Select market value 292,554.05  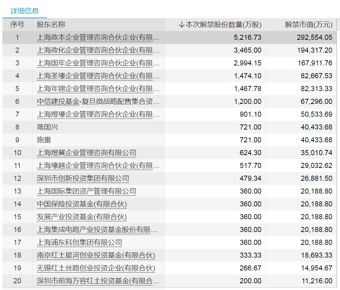click(x=314, y=37)
